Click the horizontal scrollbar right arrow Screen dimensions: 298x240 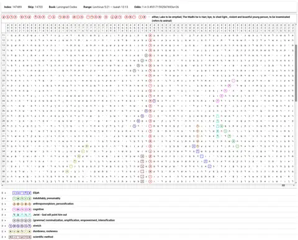(294, 185)
